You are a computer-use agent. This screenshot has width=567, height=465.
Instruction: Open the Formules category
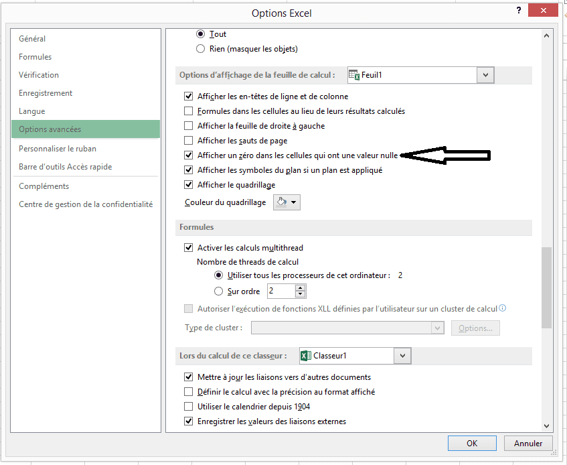tap(86, 57)
